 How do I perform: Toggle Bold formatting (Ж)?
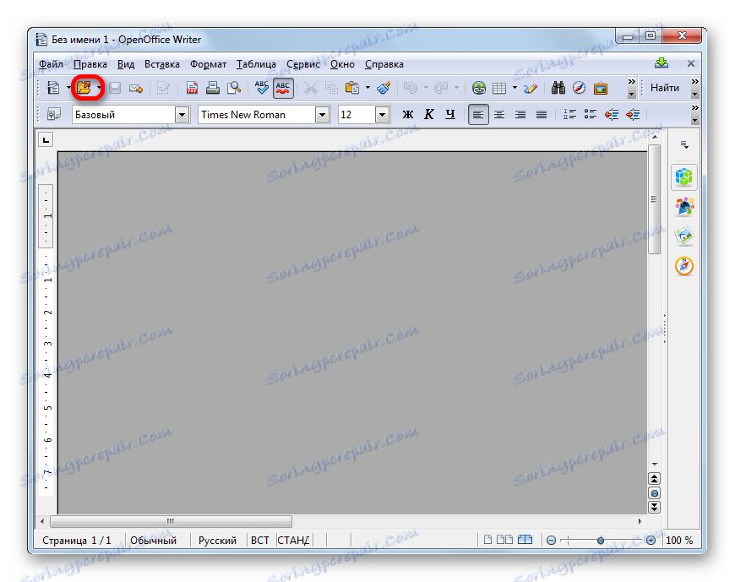(x=408, y=114)
